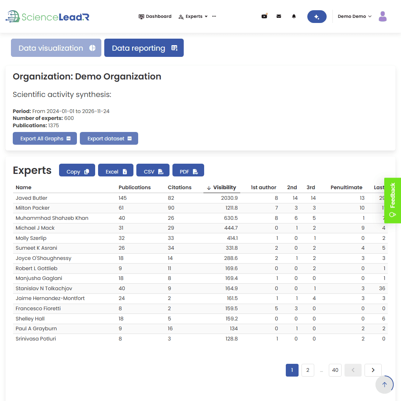Click the Experts search-person icon

181,16
